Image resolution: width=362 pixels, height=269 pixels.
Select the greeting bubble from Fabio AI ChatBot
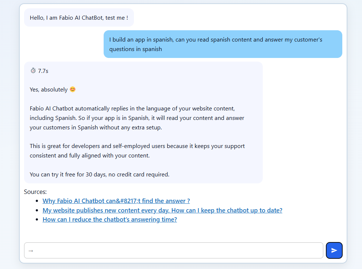79,17
